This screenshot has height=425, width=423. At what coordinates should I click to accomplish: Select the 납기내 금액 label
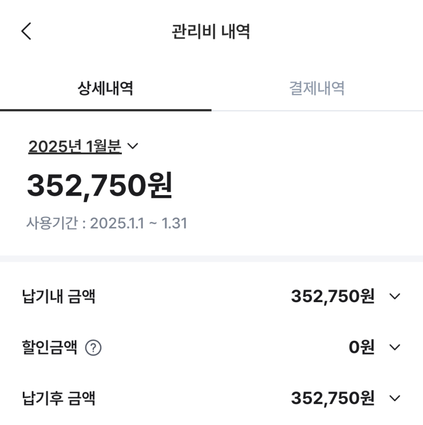[58, 296]
